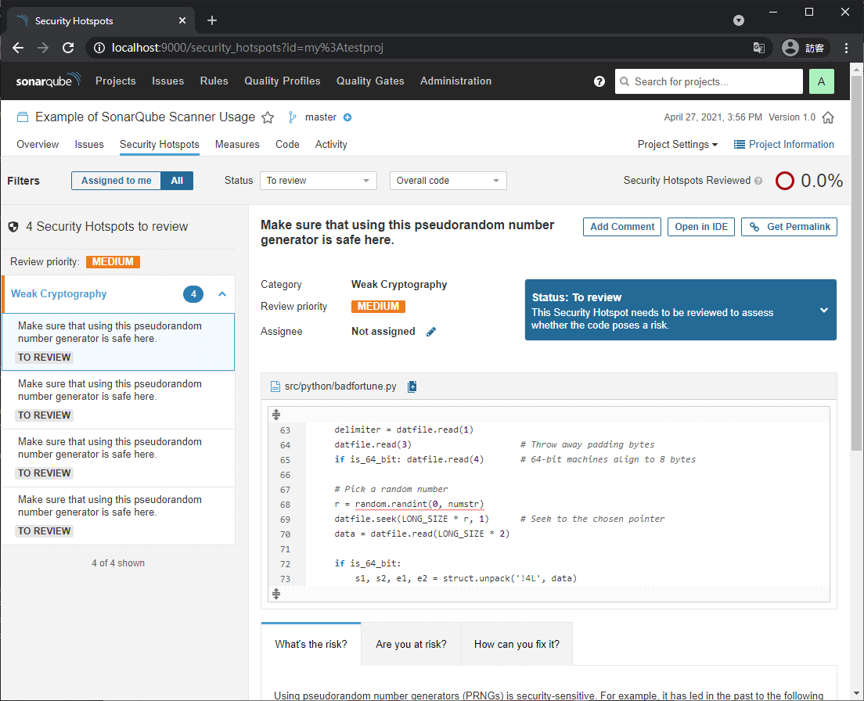
Task: Select the second hotspot in the list
Action: [x=118, y=400]
